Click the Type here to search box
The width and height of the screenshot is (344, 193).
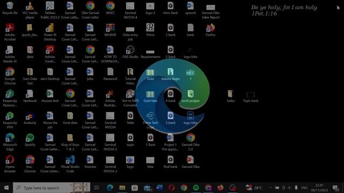[x=52, y=188]
